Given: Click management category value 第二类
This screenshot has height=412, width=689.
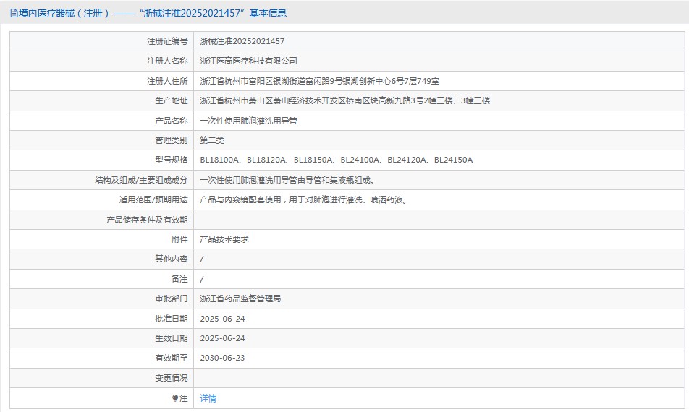Looking at the screenshot, I should coord(212,140).
